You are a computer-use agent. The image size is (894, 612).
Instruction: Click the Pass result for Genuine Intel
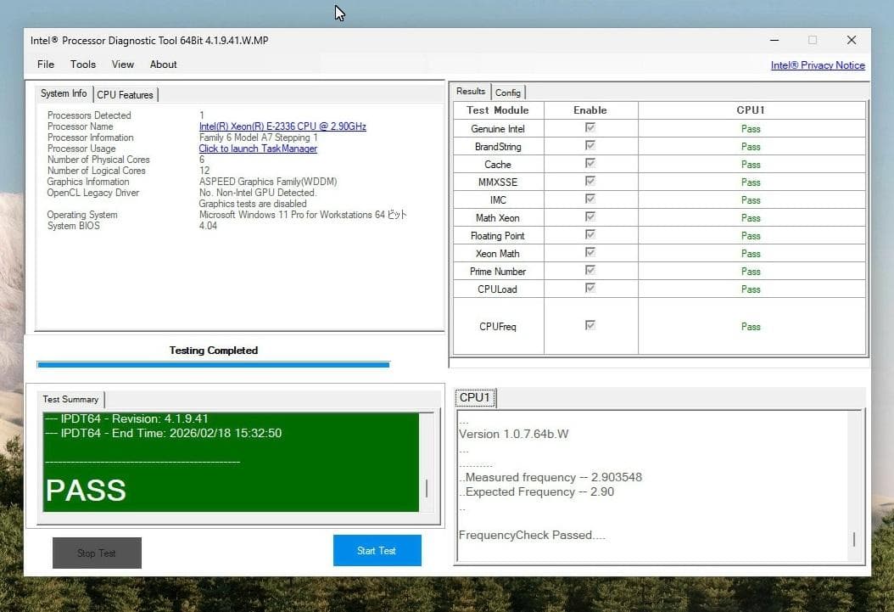pyautogui.click(x=751, y=129)
